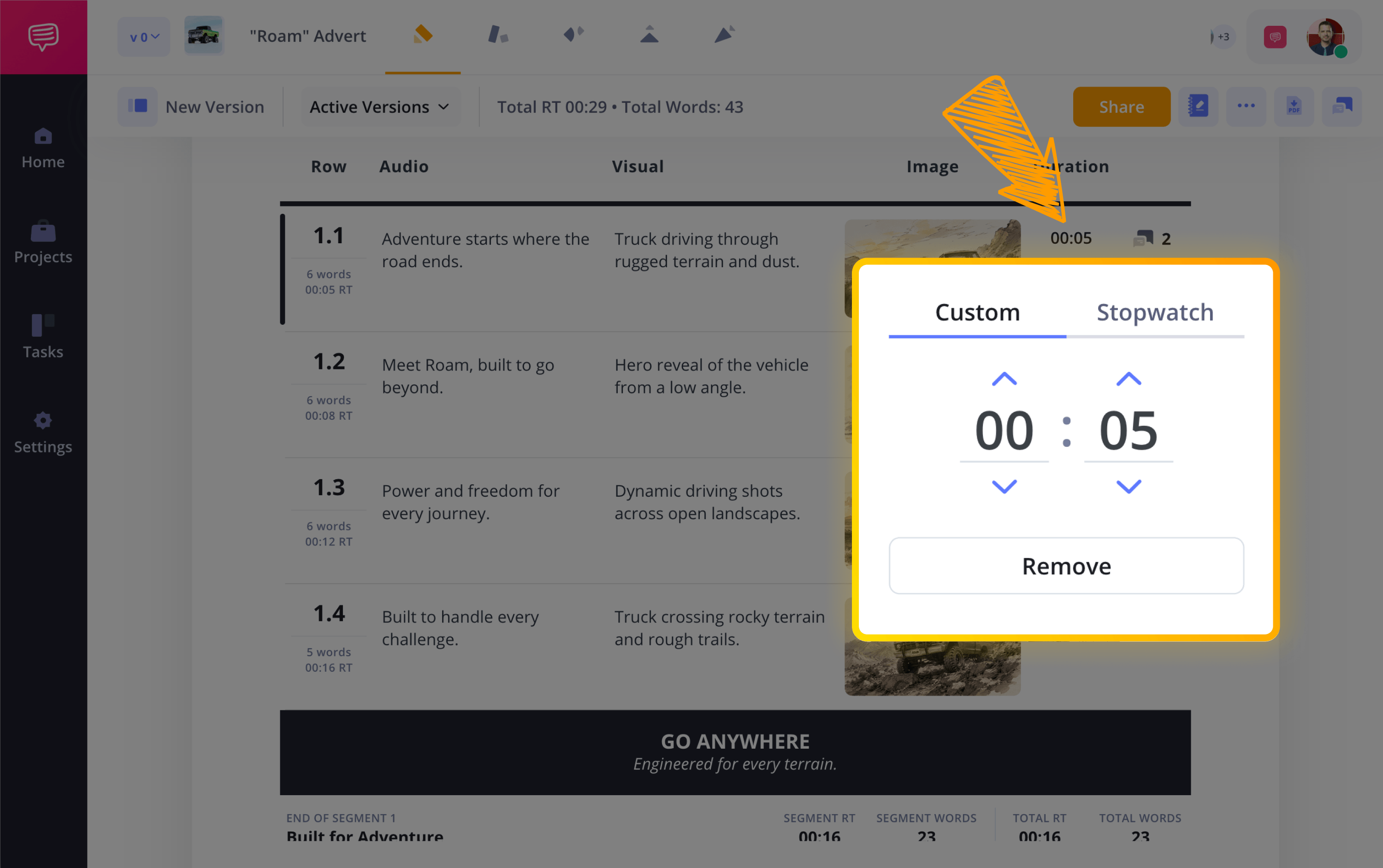1383x868 pixels.
Task: Click audio text 'Power and freedom for every journey.'
Action: (470, 502)
